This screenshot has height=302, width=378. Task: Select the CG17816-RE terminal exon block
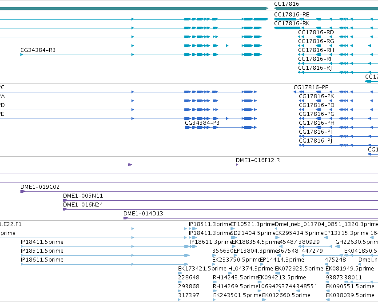tap(285, 19)
